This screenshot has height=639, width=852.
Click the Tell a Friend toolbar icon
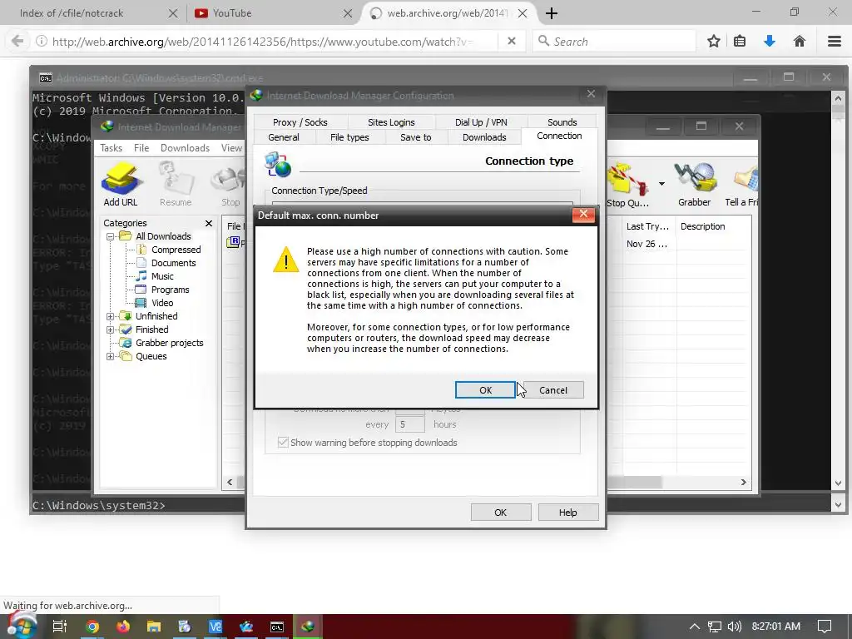pyautogui.click(x=741, y=184)
